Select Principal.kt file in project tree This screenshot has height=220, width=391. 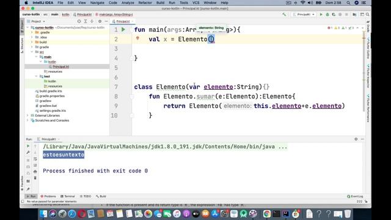(61, 67)
